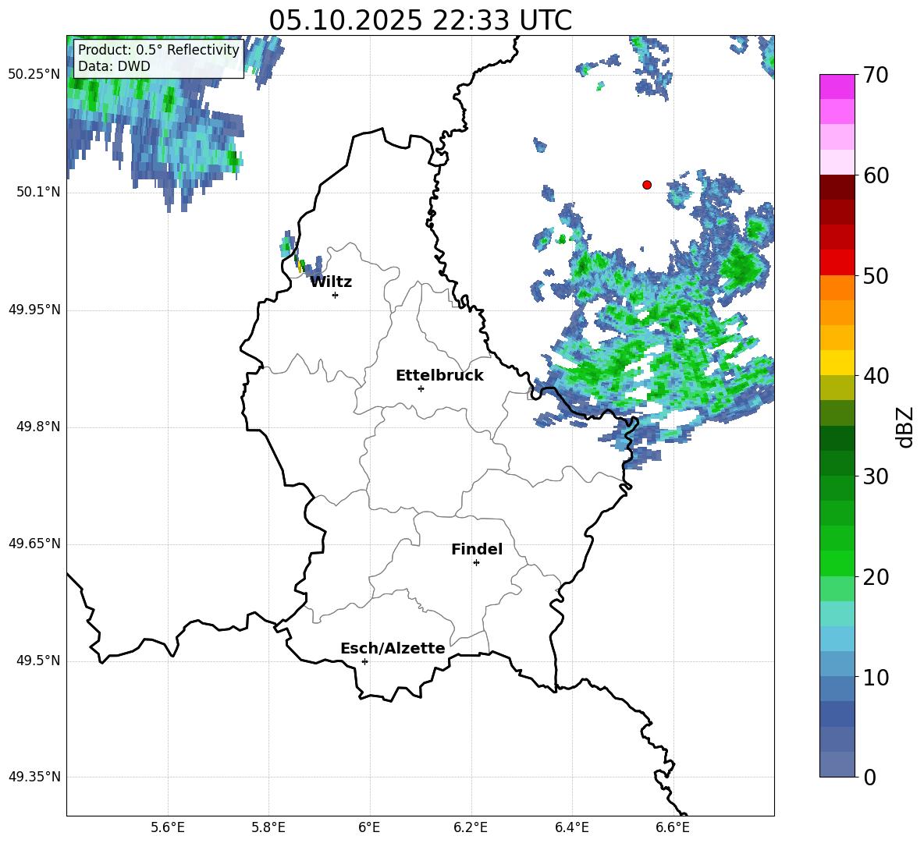Viewport: 924px width, 843px height.
Task: Click the 49.65°N latitude label
Action: (34, 544)
